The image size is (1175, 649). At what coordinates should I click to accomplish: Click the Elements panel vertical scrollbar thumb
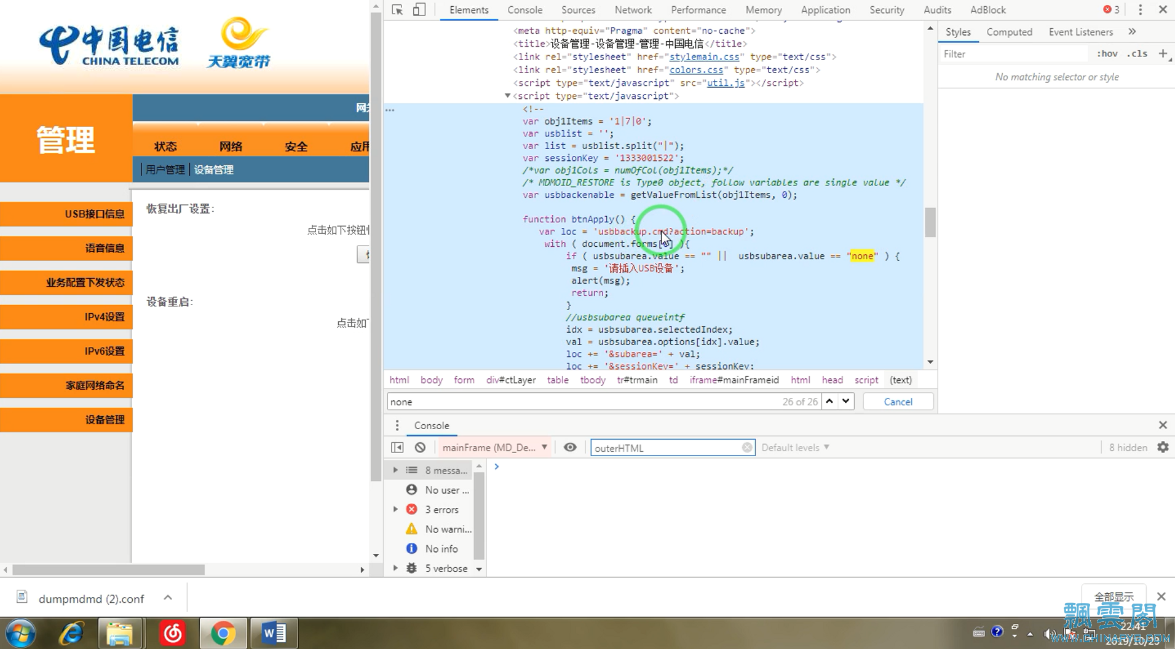pos(930,222)
